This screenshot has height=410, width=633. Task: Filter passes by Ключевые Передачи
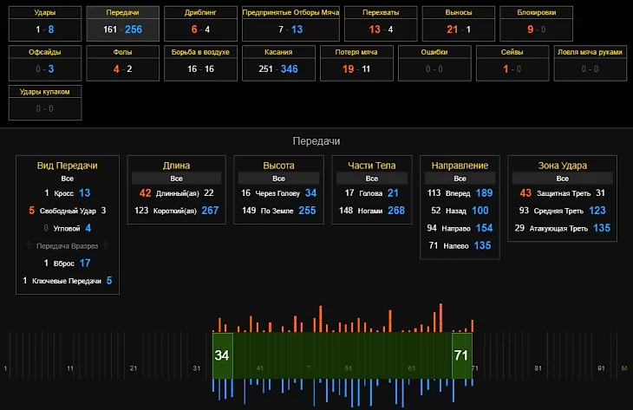pyautogui.click(x=68, y=281)
